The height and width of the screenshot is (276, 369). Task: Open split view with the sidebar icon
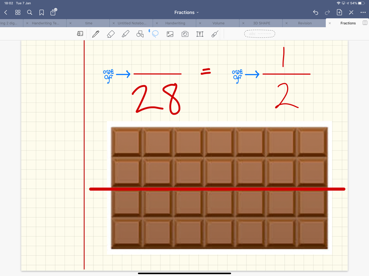365,23
